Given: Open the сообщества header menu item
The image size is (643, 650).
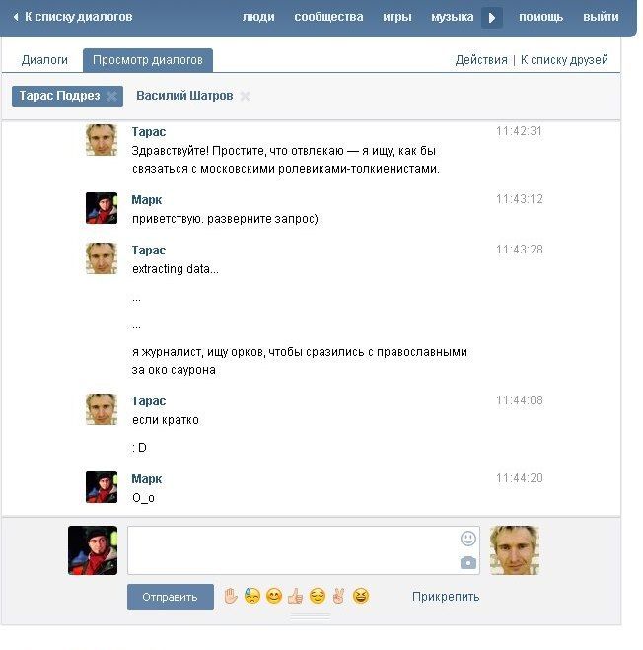Looking at the screenshot, I should click(328, 17).
